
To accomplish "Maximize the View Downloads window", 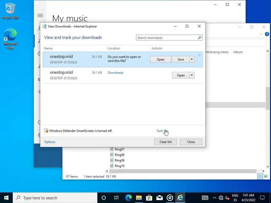I will coord(187,26).
